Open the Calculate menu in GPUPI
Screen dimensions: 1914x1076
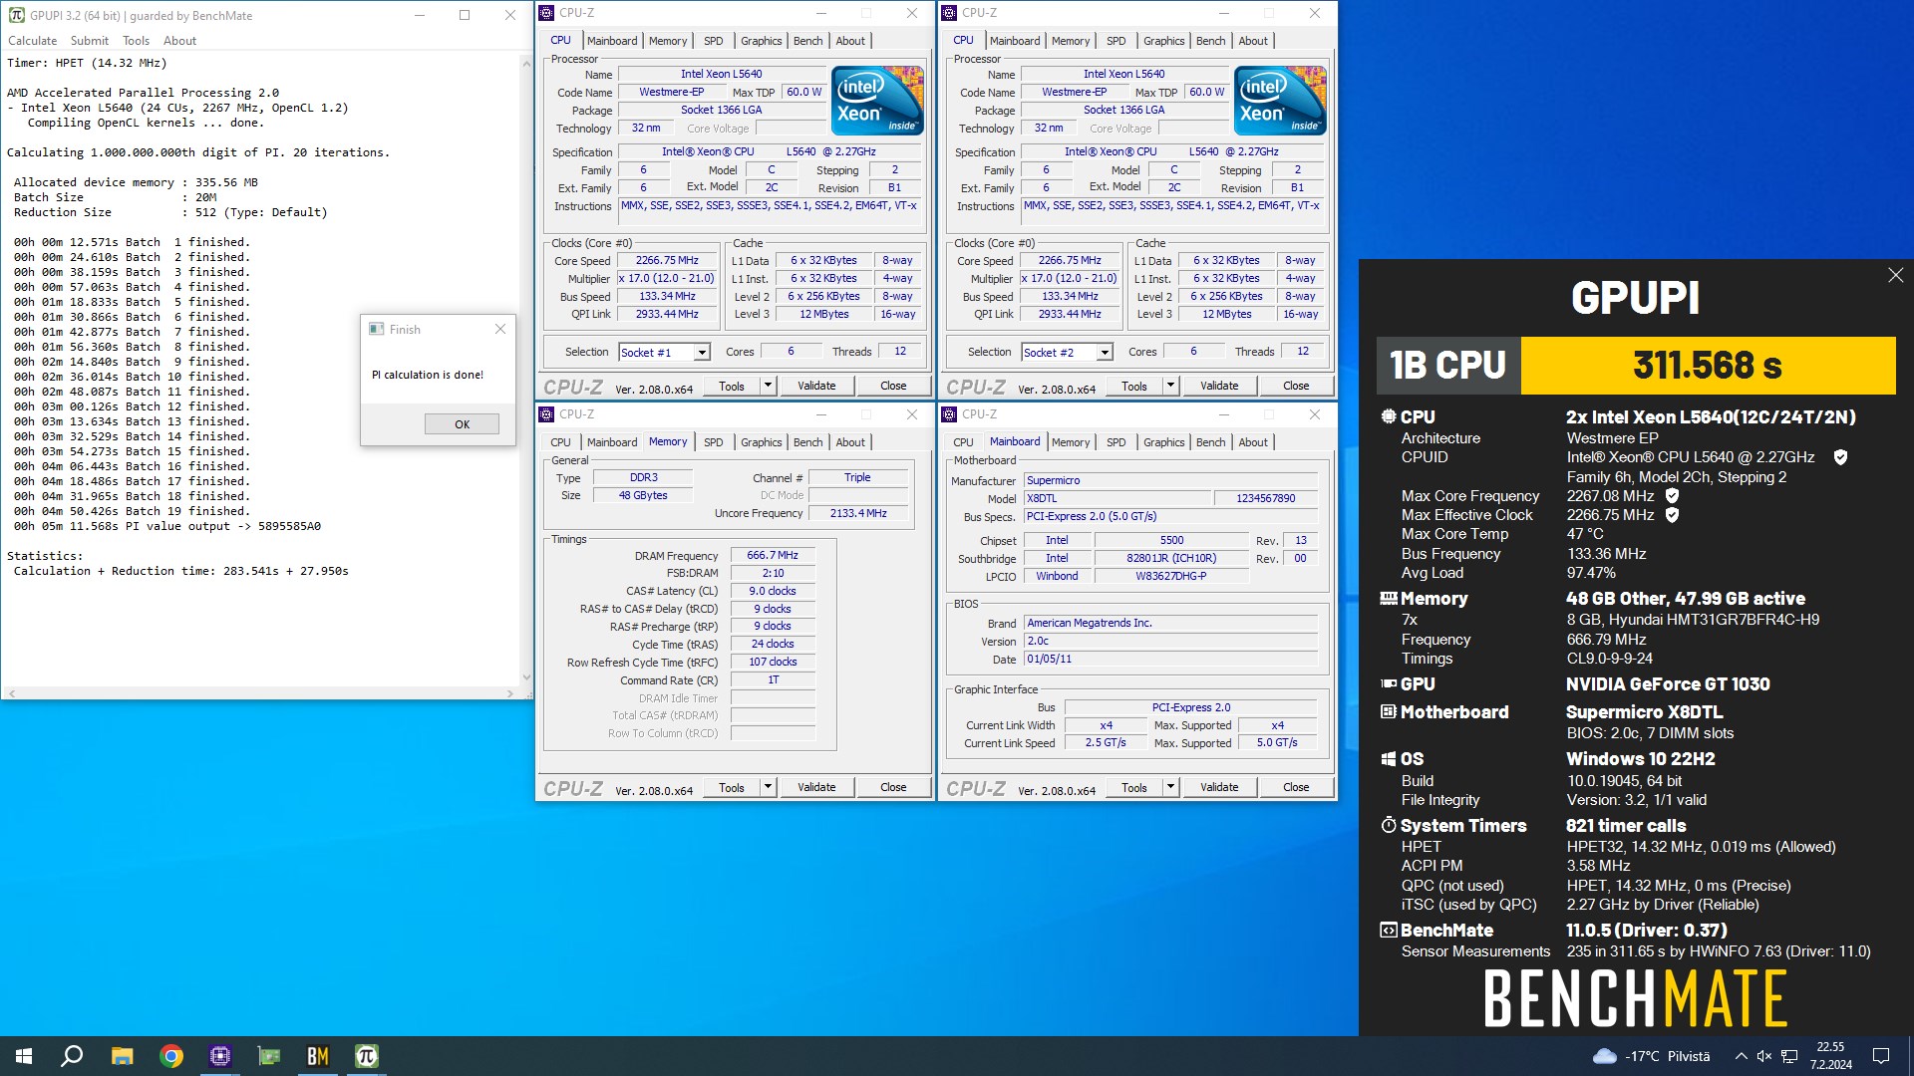33,41
